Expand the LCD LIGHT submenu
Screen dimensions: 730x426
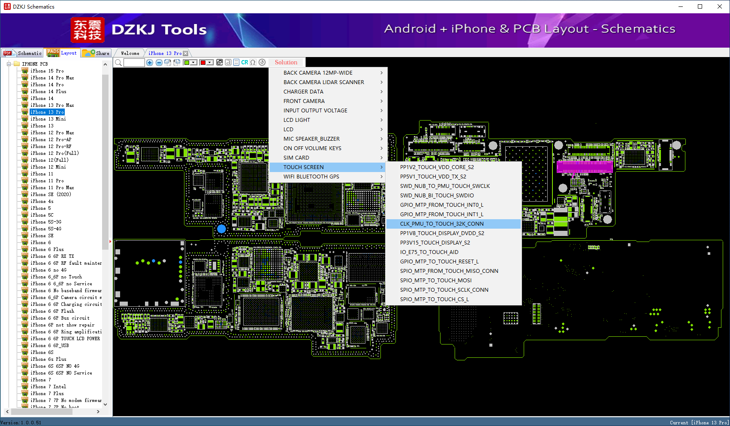[x=329, y=120]
